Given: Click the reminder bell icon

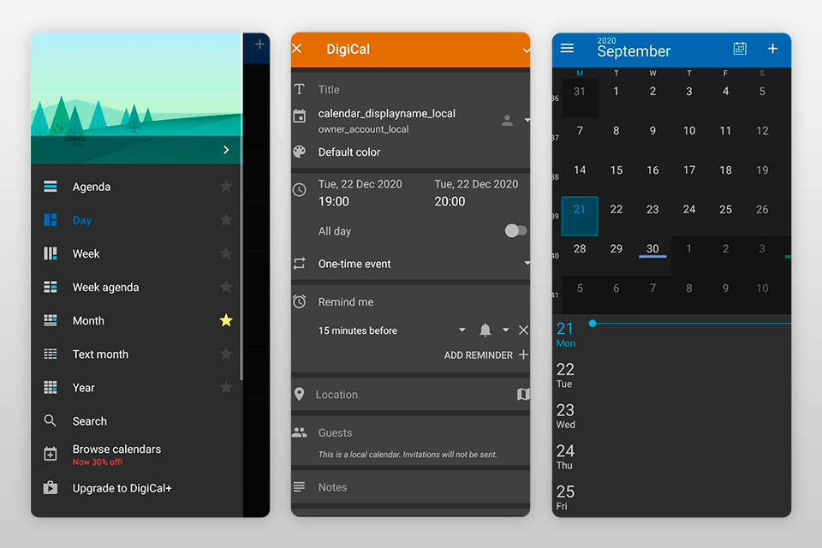Looking at the screenshot, I should (x=485, y=330).
